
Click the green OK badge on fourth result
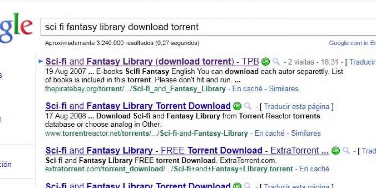click(237, 185)
